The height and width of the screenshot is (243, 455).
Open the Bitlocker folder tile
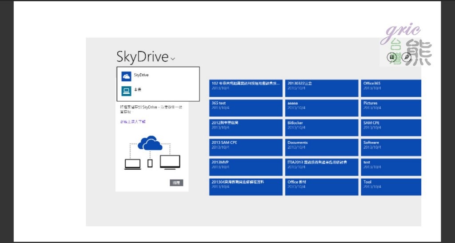(322, 127)
